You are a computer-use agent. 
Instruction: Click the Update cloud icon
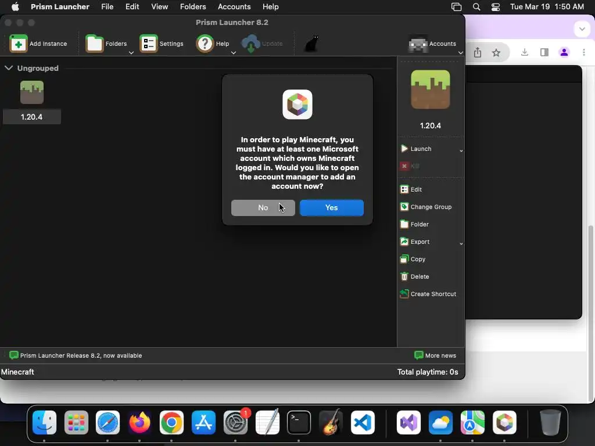251,44
